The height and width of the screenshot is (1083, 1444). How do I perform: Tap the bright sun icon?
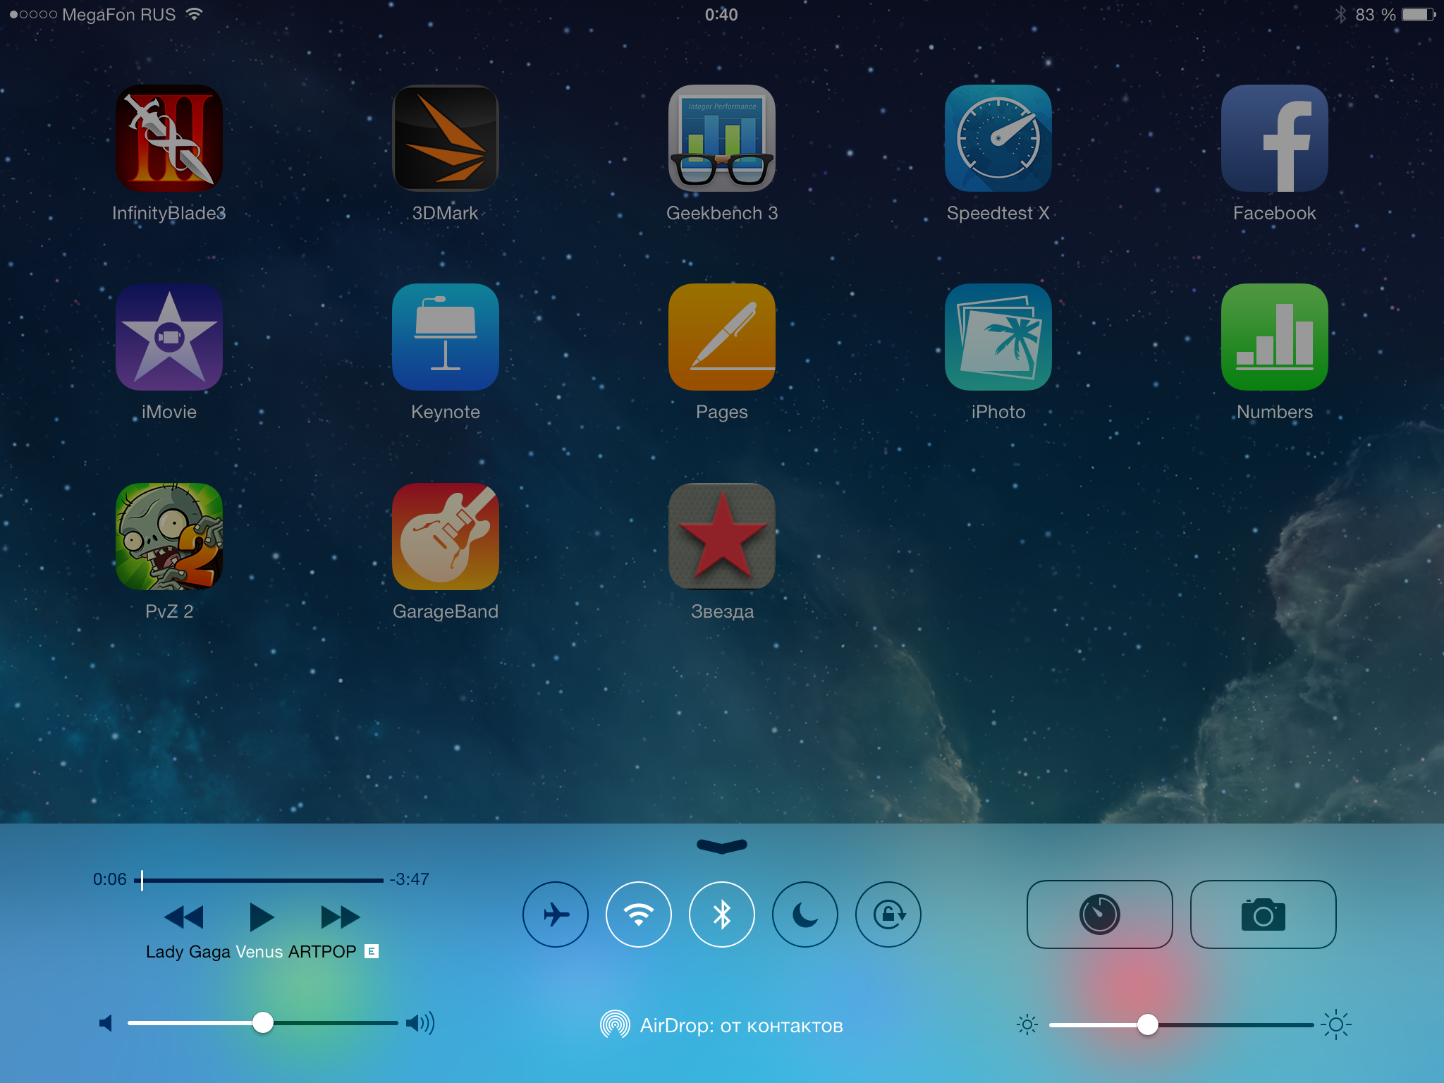(1336, 1024)
